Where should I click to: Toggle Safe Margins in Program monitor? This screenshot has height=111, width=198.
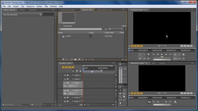179,55
